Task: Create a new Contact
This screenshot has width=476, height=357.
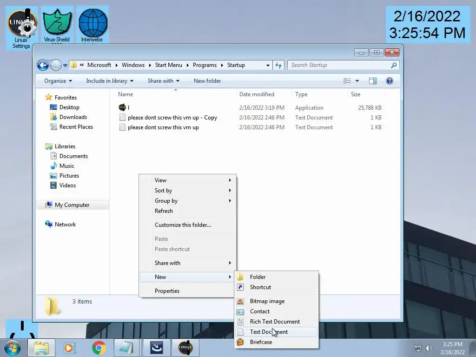Action: tap(277, 311)
